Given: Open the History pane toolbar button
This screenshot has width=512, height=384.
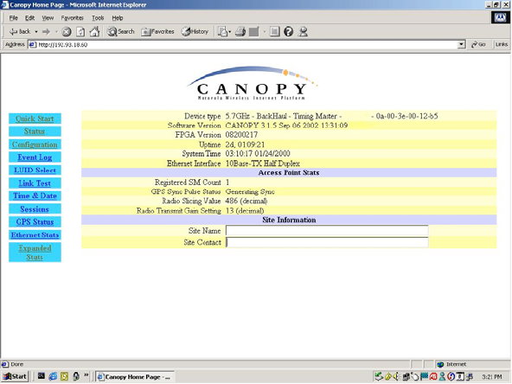Looking at the screenshot, I should point(195,32).
